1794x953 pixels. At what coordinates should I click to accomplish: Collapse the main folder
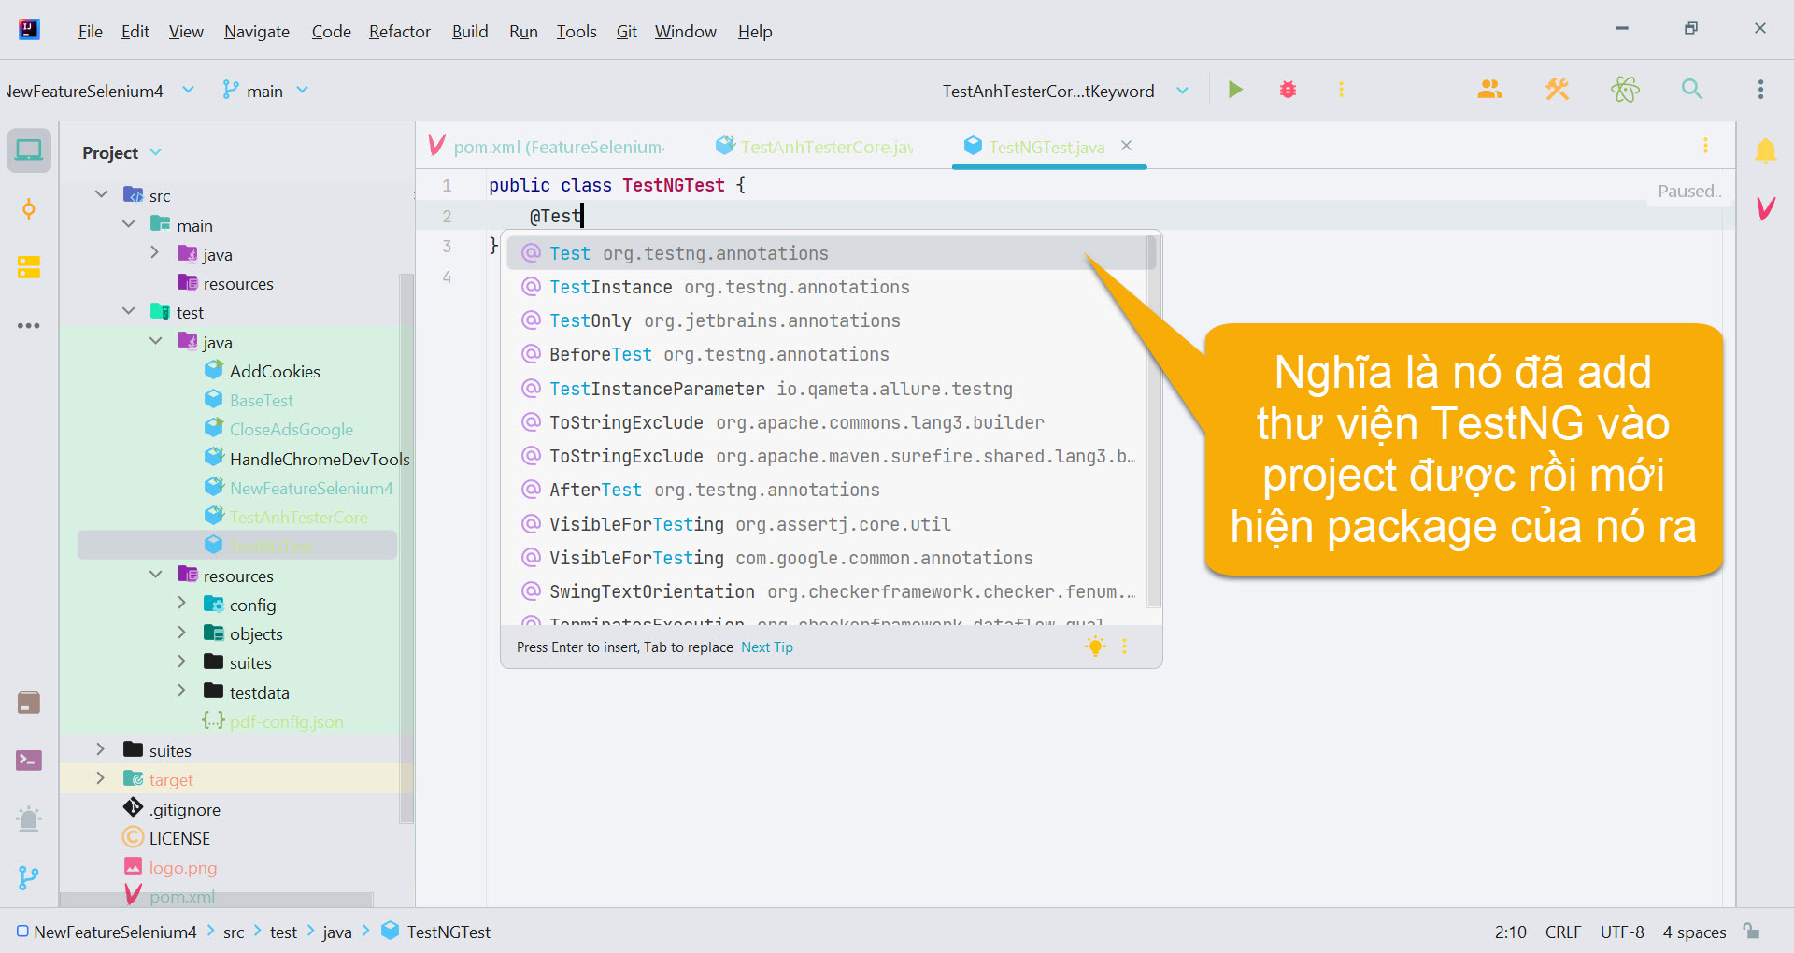point(129,224)
